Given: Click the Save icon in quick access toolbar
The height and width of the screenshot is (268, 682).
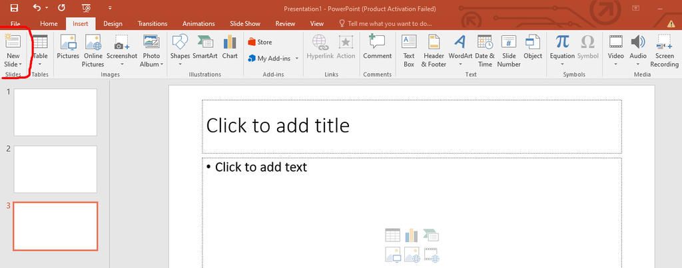Looking at the screenshot, I should pyautogui.click(x=15, y=8).
